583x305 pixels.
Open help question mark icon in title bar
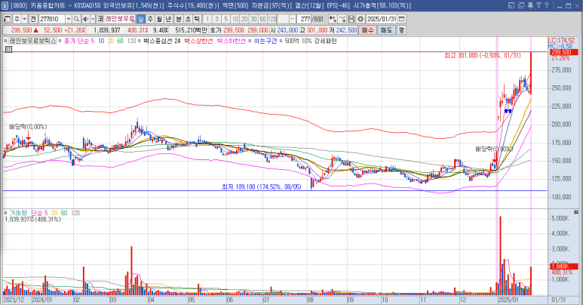[x=546, y=5]
